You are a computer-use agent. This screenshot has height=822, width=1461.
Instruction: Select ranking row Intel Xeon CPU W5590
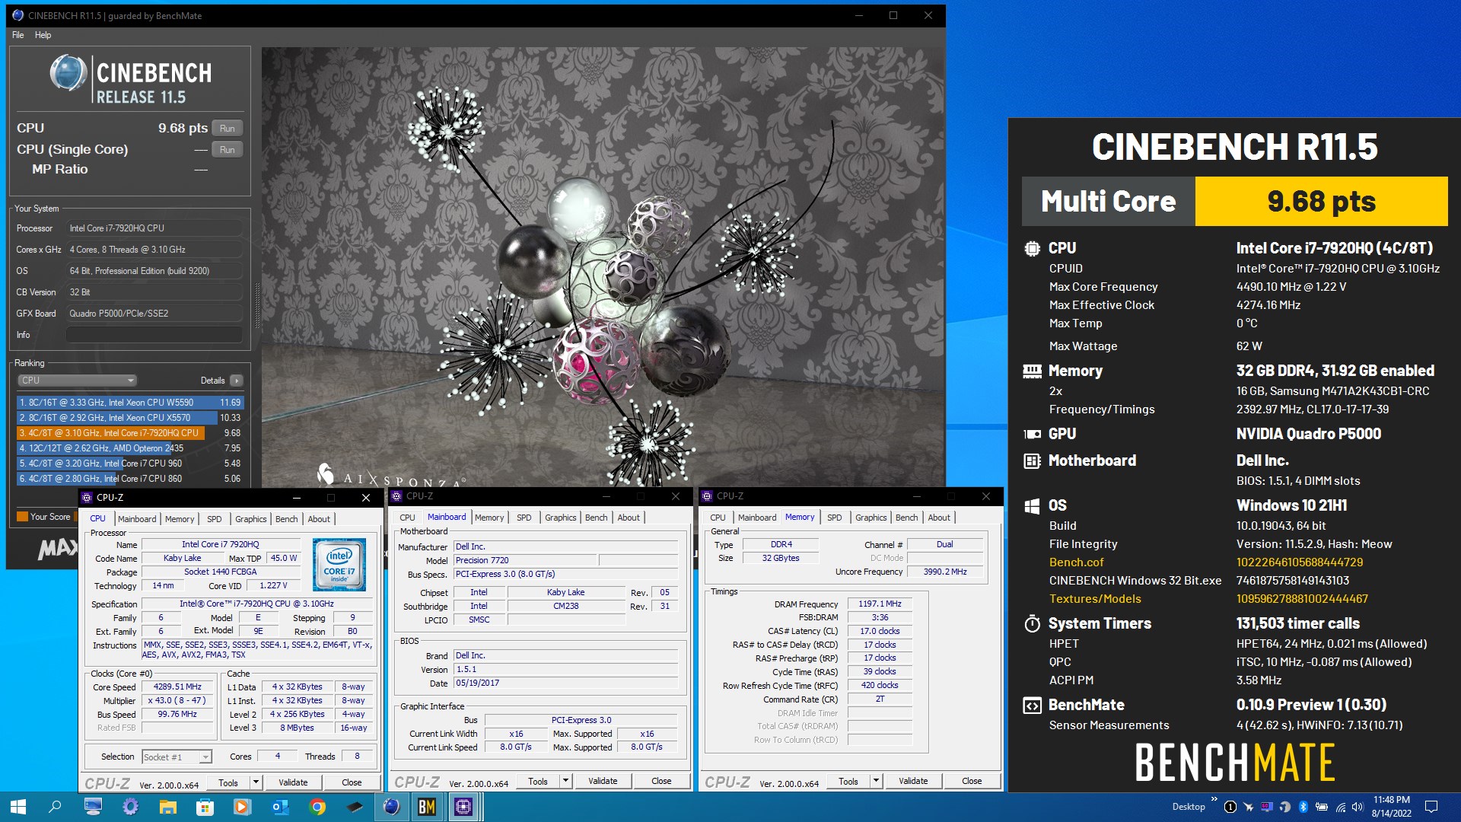click(130, 403)
